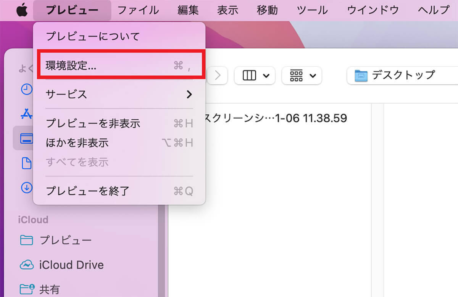Open the Apple menu logo
The width and height of the screenshot is (458, 297).
coord(22,10)
